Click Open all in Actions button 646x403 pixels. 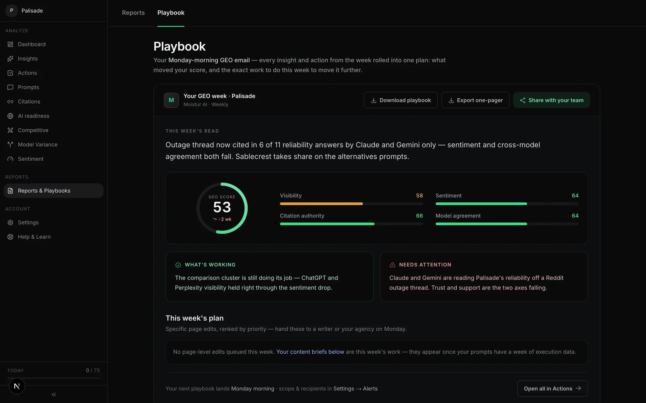tap(552, 388)
